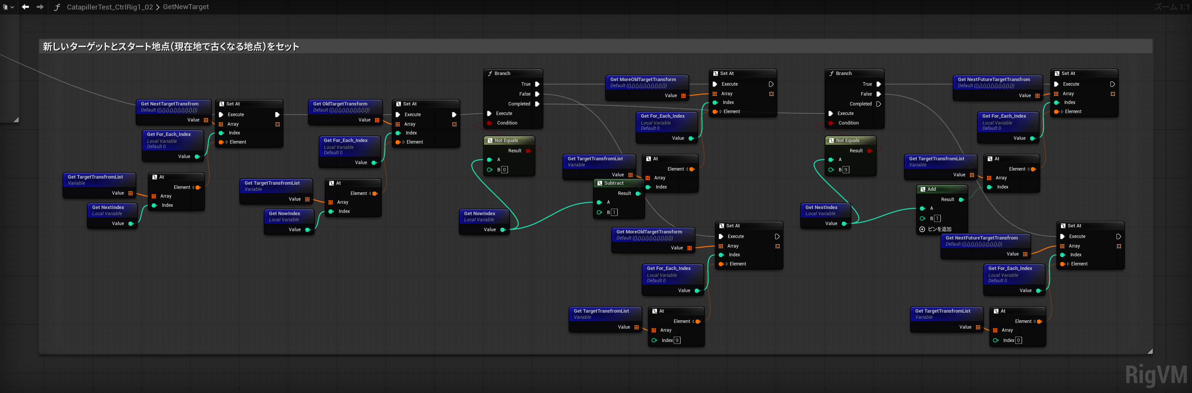Select GetNewTarget in the breadcrumb

(x=186, y=7)
